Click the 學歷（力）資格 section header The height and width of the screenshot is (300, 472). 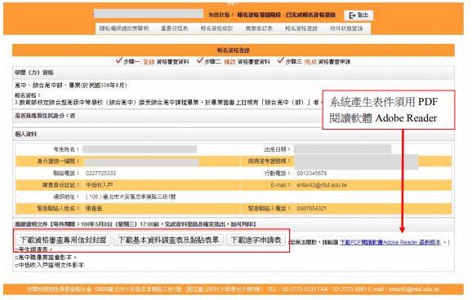(x=234, y=73)
